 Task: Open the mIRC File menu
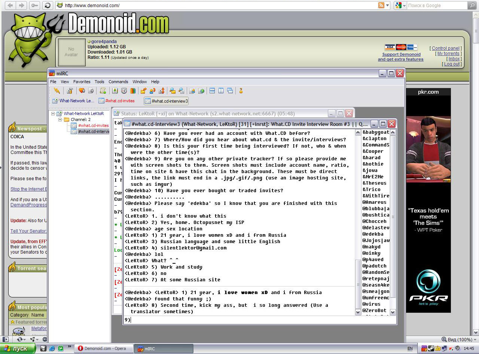coord(53,82)
